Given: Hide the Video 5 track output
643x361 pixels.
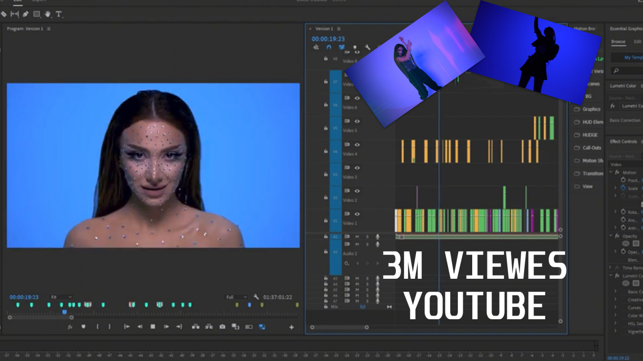Looking at the screenshot, I should 357,121.
